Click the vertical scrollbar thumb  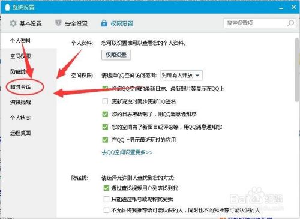(x=297, y=70)
